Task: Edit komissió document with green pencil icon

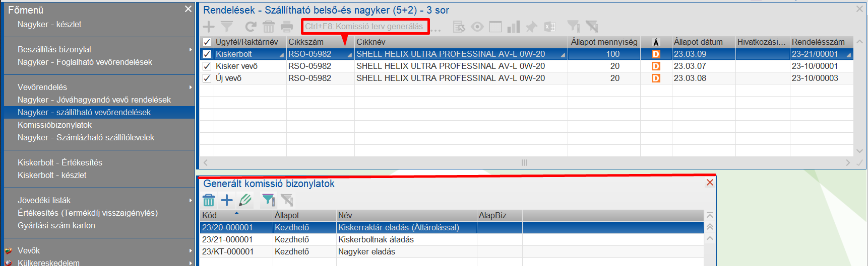Action: coord(245,200)
